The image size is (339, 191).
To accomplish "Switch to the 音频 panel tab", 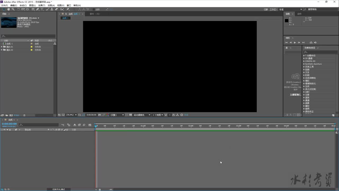I will pyautogui.click(x=299, y=14).
